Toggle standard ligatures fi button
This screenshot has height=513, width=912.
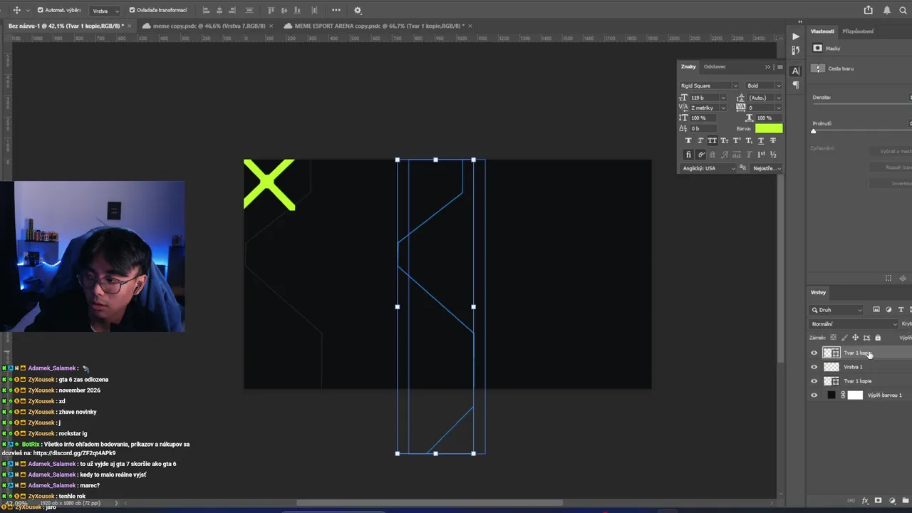pyautogui.click(x=688, y=155)
